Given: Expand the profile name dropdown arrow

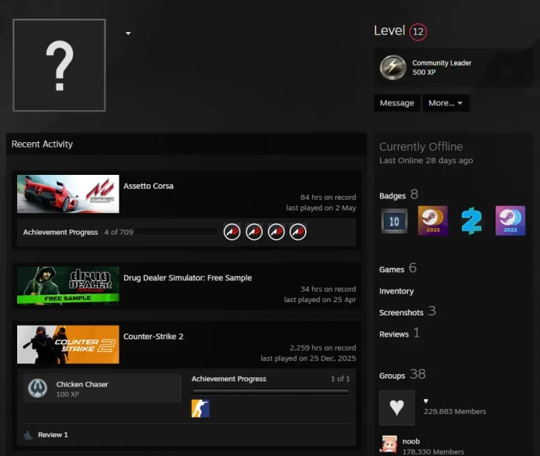Looking at the screenshot, I should 128,34.
